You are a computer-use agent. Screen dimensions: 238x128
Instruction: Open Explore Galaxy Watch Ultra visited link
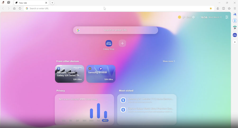147,110
